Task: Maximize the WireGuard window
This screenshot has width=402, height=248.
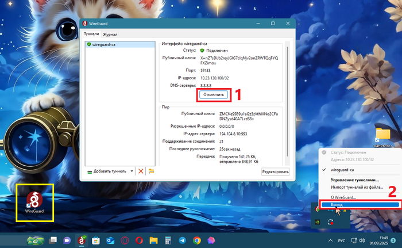Action: pos(273,24)
